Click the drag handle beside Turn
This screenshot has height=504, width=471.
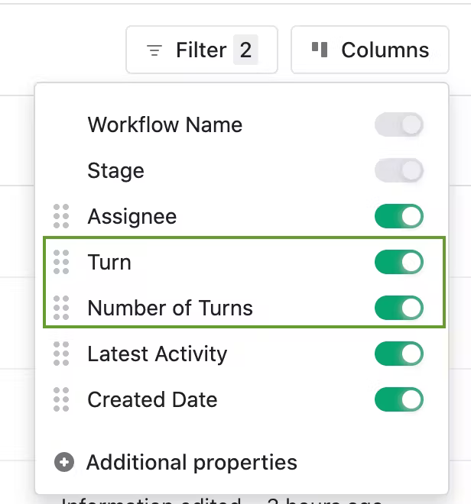click(62, 262)
